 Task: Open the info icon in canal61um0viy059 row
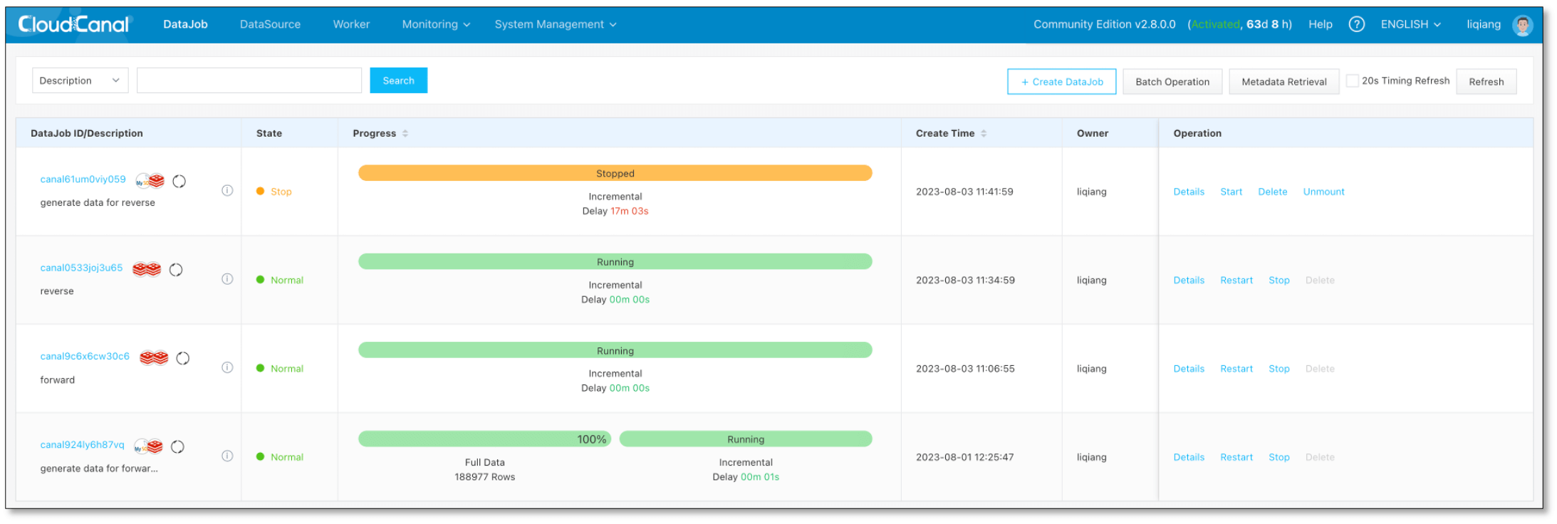[227, 190]
